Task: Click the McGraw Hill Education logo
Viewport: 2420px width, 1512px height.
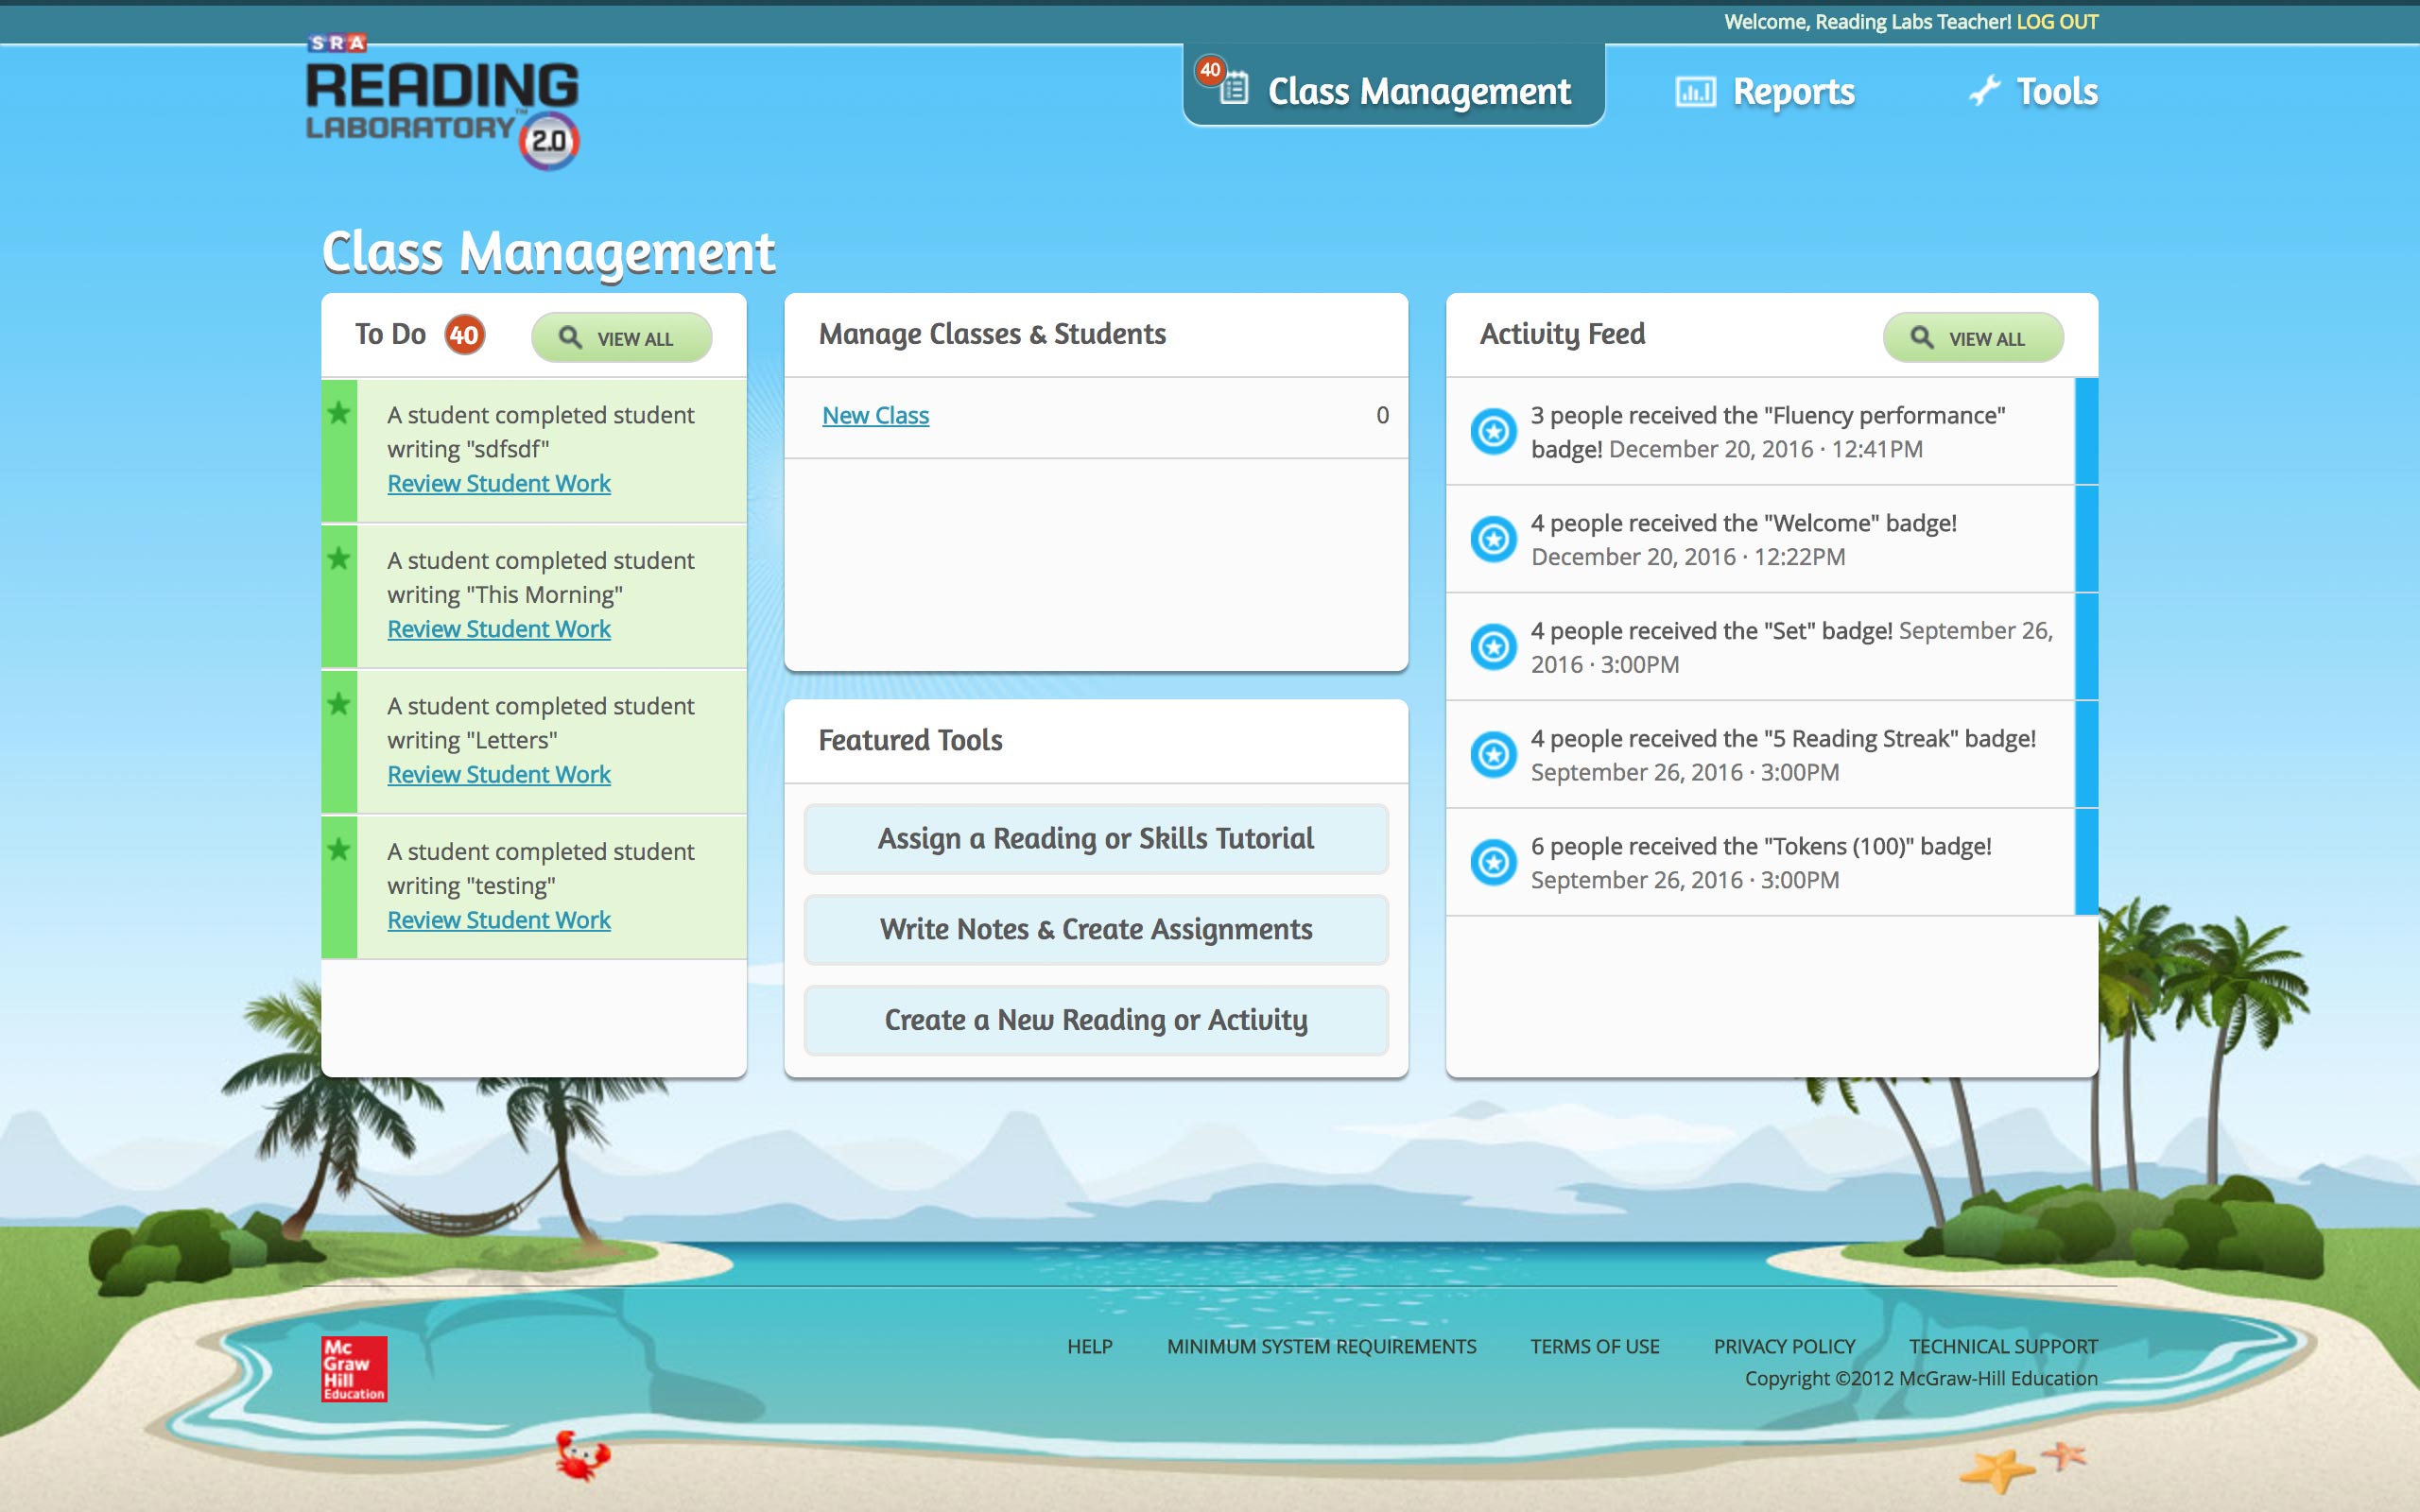Action: 354,1368
